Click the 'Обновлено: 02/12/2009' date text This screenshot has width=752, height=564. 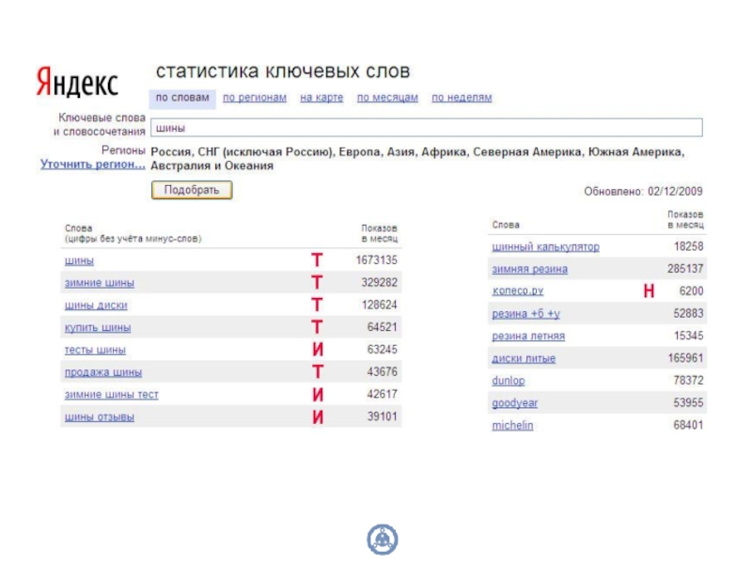click(643, 192)
